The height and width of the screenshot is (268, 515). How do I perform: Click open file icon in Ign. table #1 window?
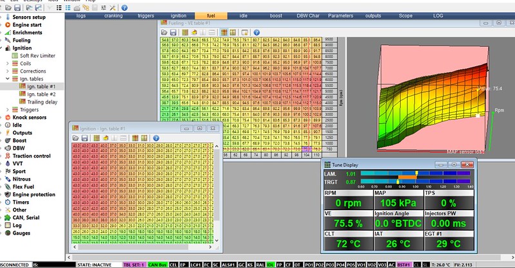pos(75,138)
